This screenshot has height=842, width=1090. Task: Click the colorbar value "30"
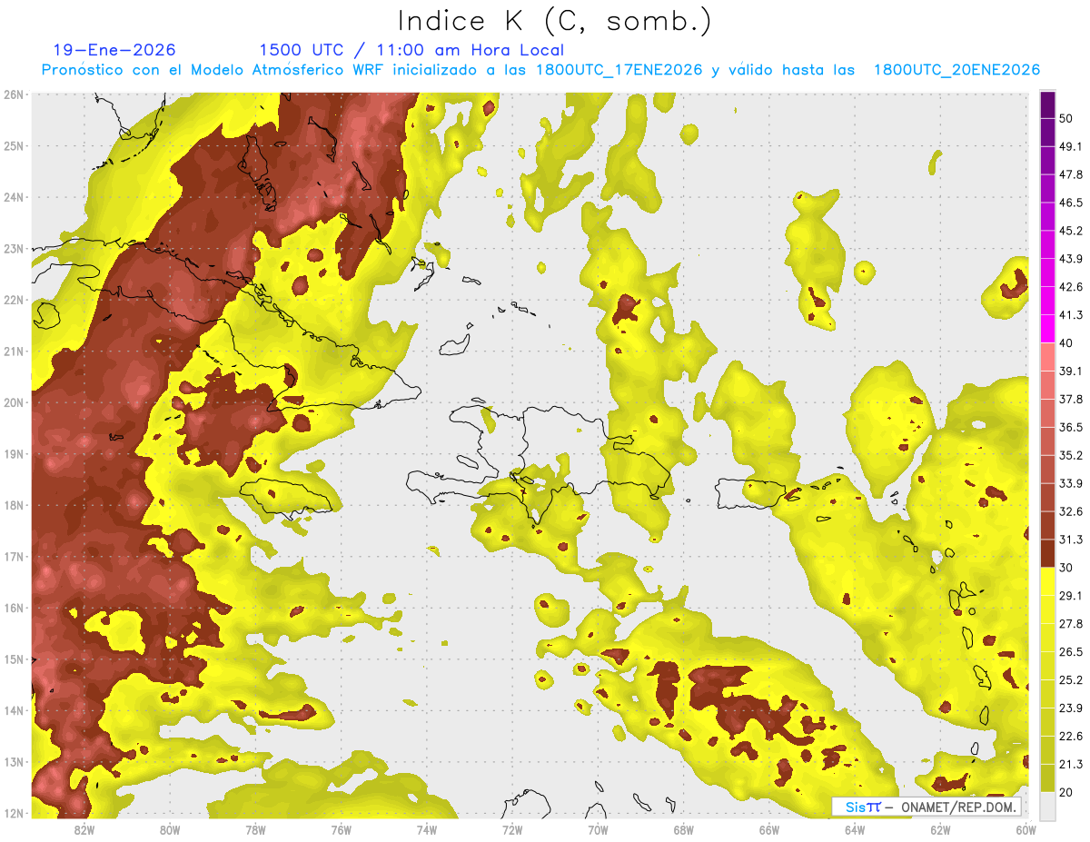coord(1066,568)
